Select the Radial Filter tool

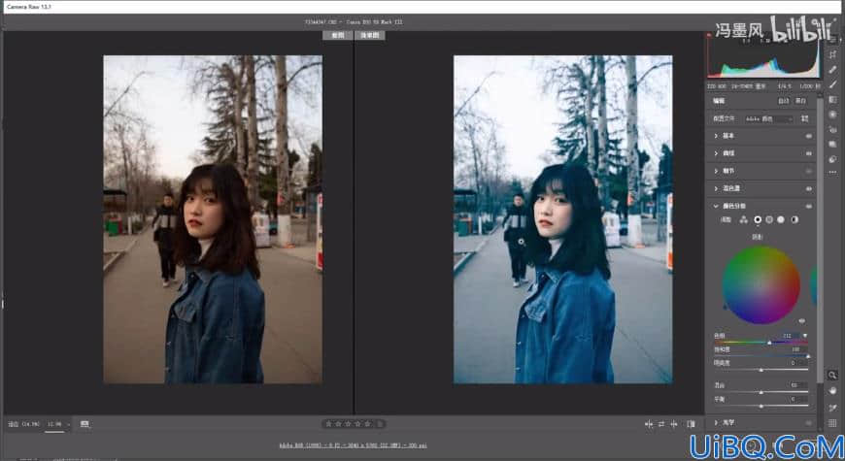click(833, 115)
